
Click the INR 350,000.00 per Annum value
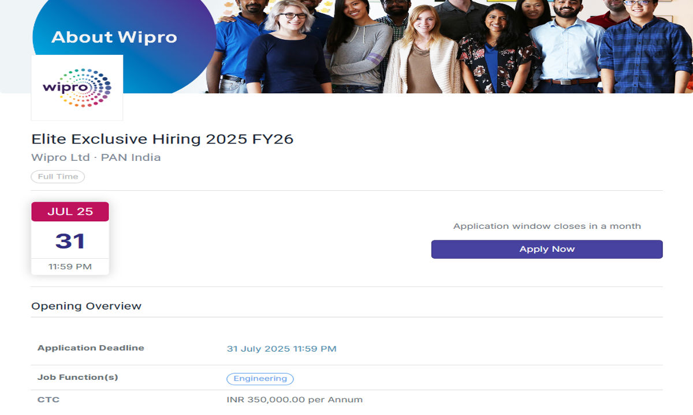pyautogui.click(x=295, y=399)
